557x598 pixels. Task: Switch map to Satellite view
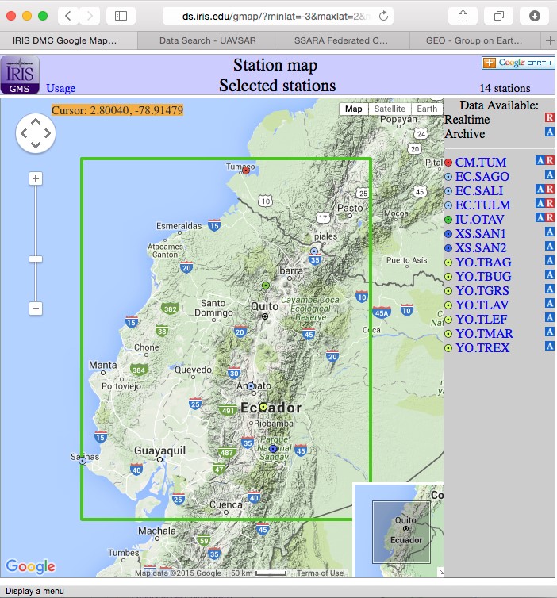(x=390, y=109)
